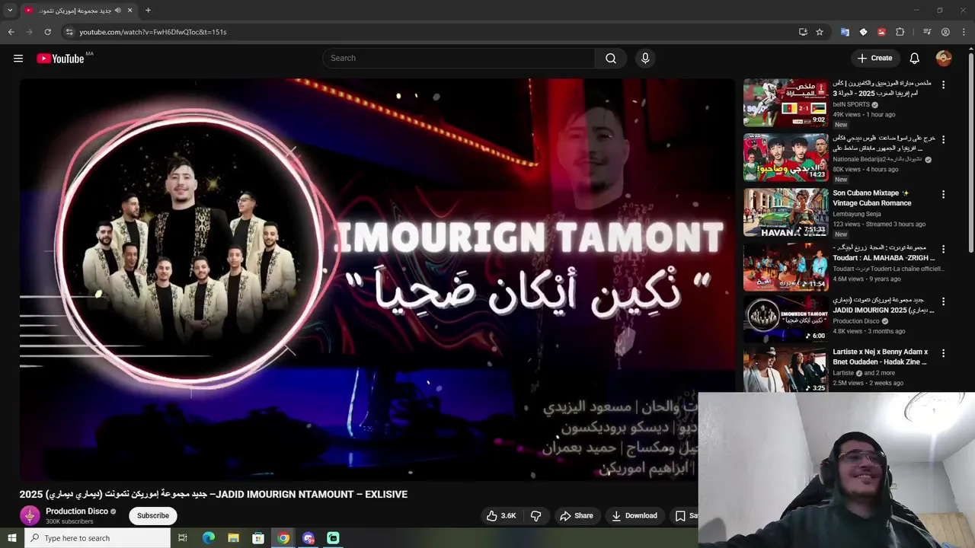Screen dimensions: 975x548
Task: Open beIN SPORTS match summary thumbnail
Action: (x=785, y=103)
